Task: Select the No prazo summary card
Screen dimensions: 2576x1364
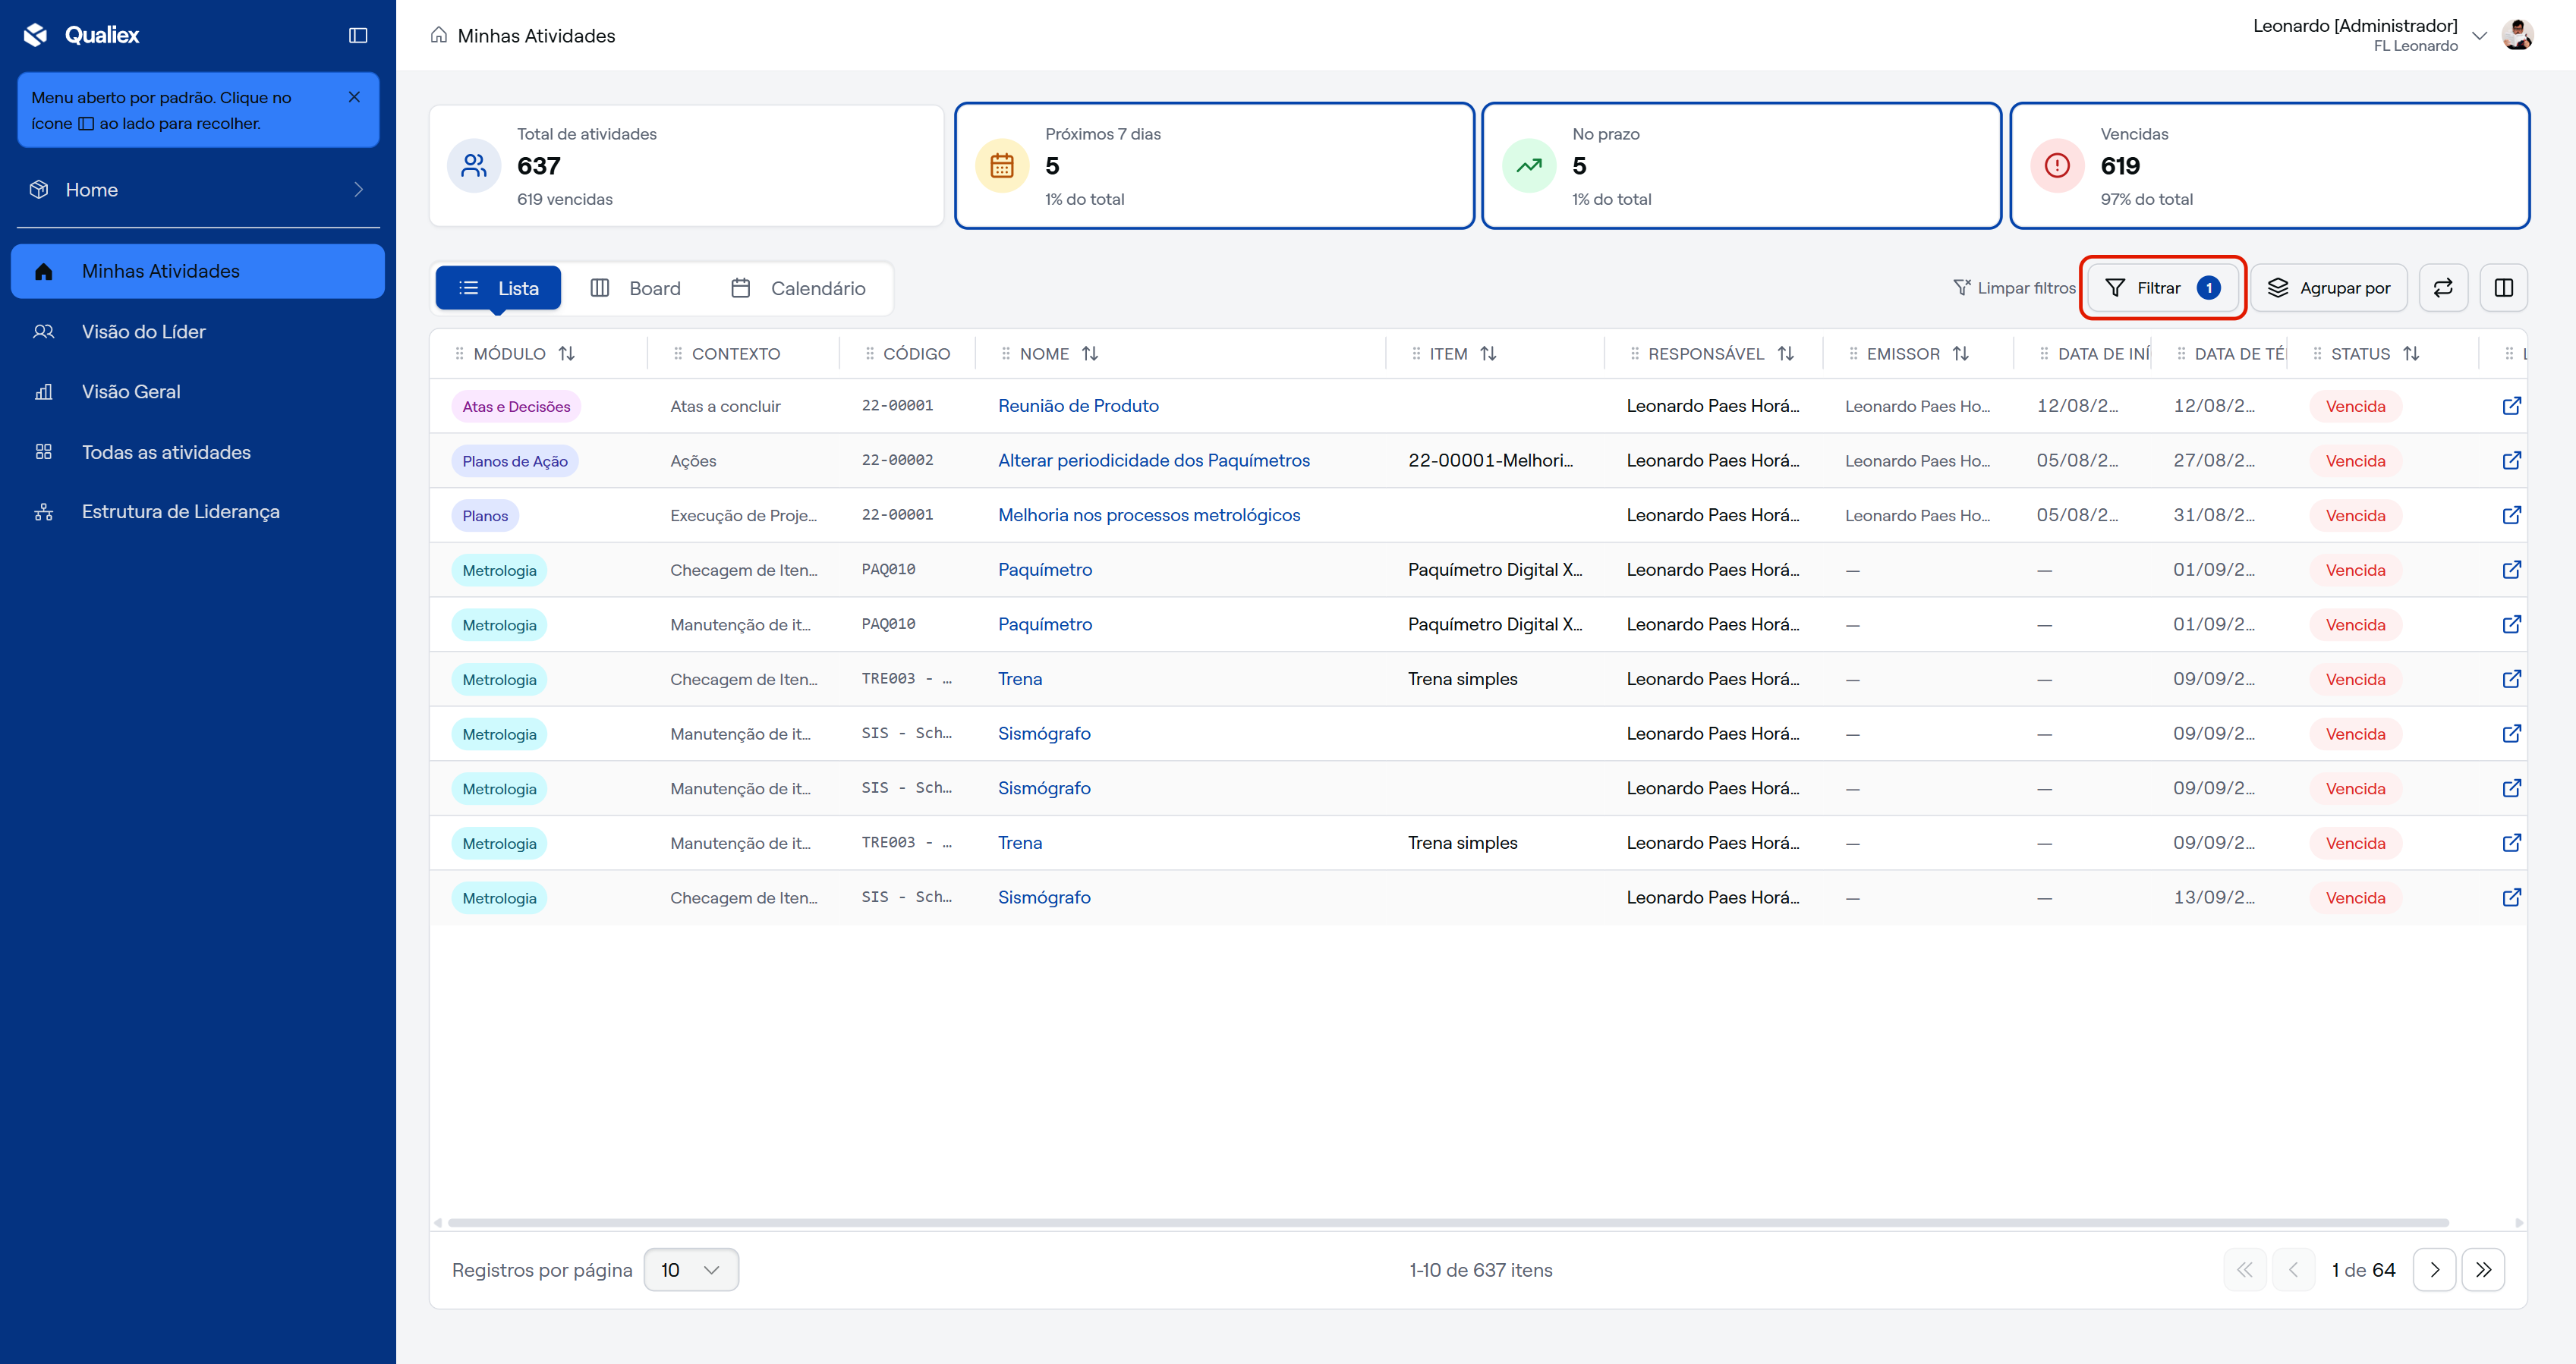Action: [1741, 166]
